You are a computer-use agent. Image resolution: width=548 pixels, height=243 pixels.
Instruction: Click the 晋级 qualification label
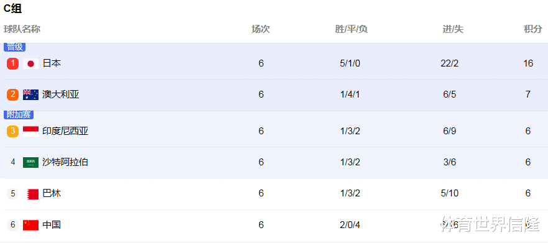pos(15,47)
